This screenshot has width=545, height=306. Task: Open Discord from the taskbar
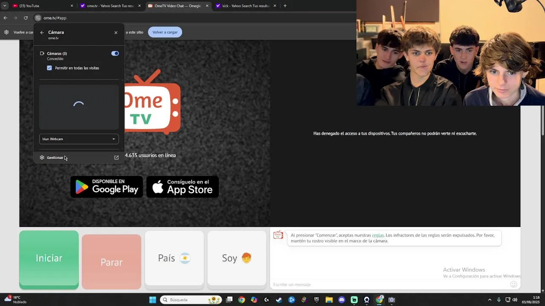click(341, 300)
